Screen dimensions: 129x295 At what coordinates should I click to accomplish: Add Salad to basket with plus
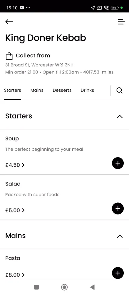click(x=118, y=209)
